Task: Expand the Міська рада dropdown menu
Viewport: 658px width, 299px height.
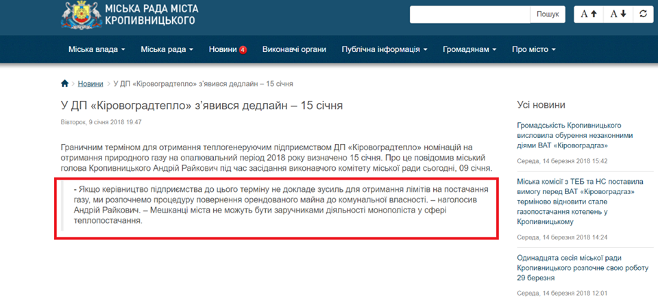Action: [x=167, y=49]
